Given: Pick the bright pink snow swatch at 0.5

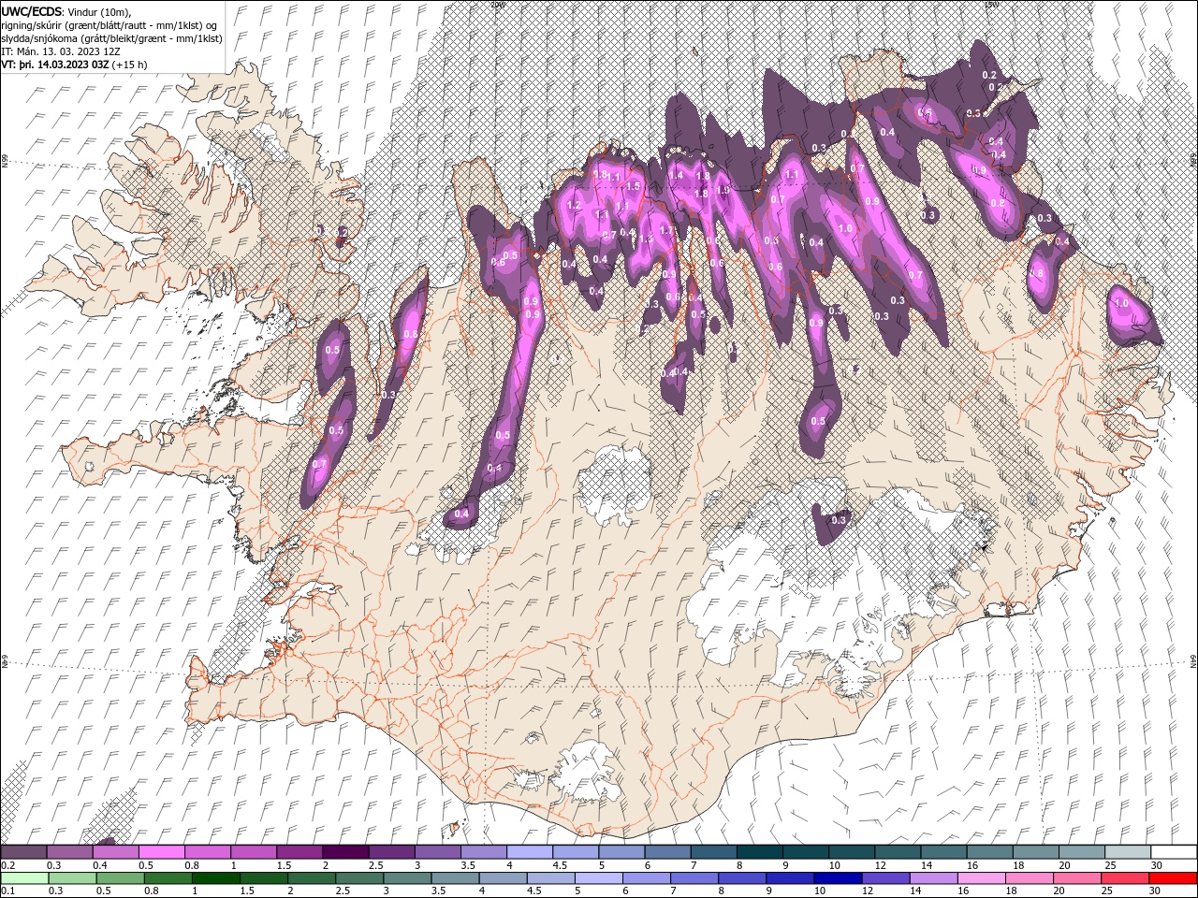Looking at the screenshot, I should point(162,852).
